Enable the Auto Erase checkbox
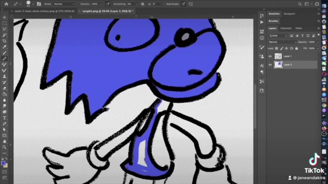The width and height of the screenshot is (328, 184). (x=165, y=4)
